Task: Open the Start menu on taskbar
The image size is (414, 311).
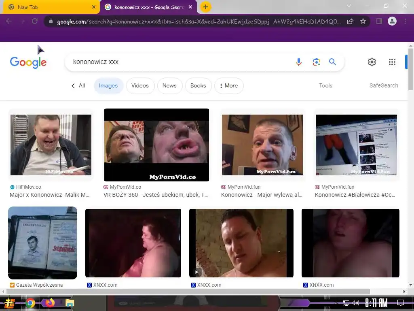Action: tap(10, 303)
